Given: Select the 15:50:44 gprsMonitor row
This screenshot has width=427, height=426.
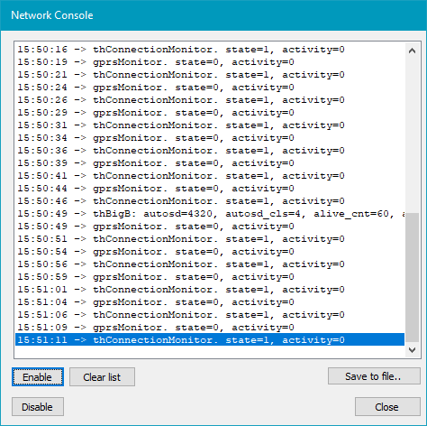Looking at the screenshot, I should point(210,189).
